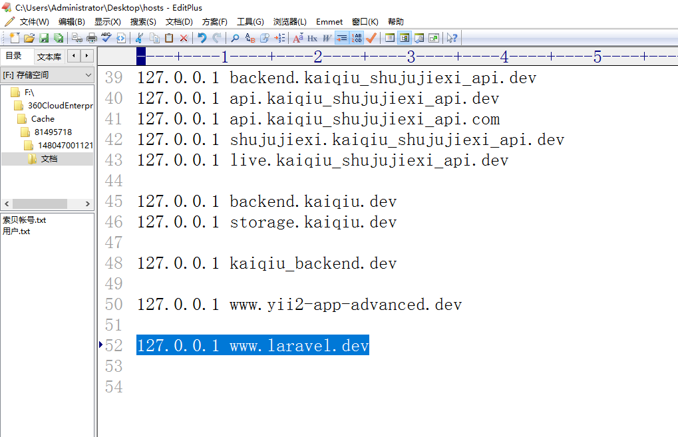Toggle the output window panel
This screenshot has height=437, width=678.
(x=419, y=38)
